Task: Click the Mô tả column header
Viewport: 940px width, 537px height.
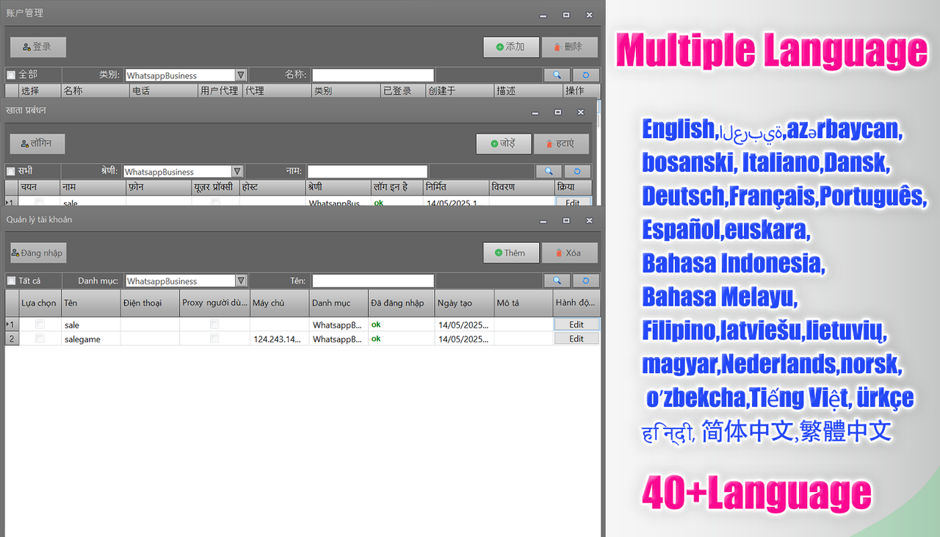Action: [523, 303]
